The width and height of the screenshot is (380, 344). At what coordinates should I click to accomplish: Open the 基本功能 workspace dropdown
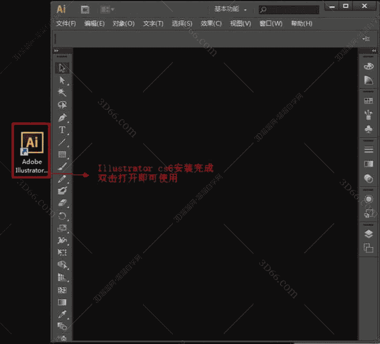click(x=230, y=9)
